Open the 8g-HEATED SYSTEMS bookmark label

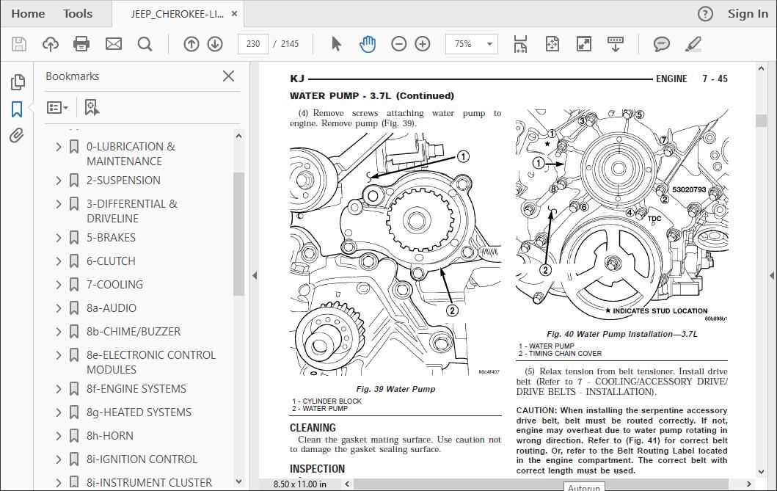(139, 412)
